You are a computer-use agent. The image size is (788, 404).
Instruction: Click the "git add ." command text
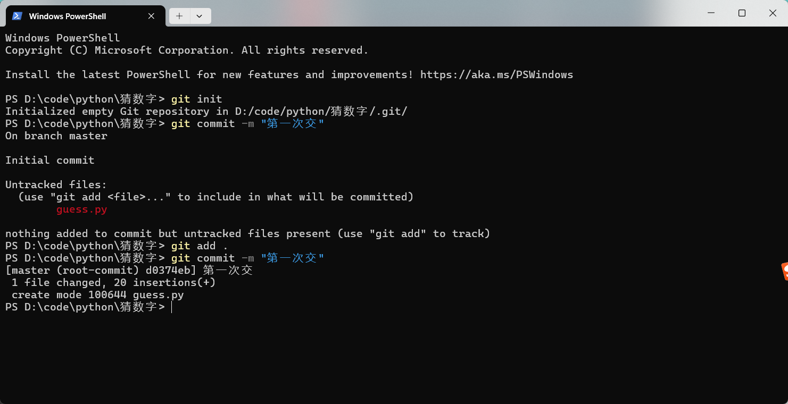[200, 246]
